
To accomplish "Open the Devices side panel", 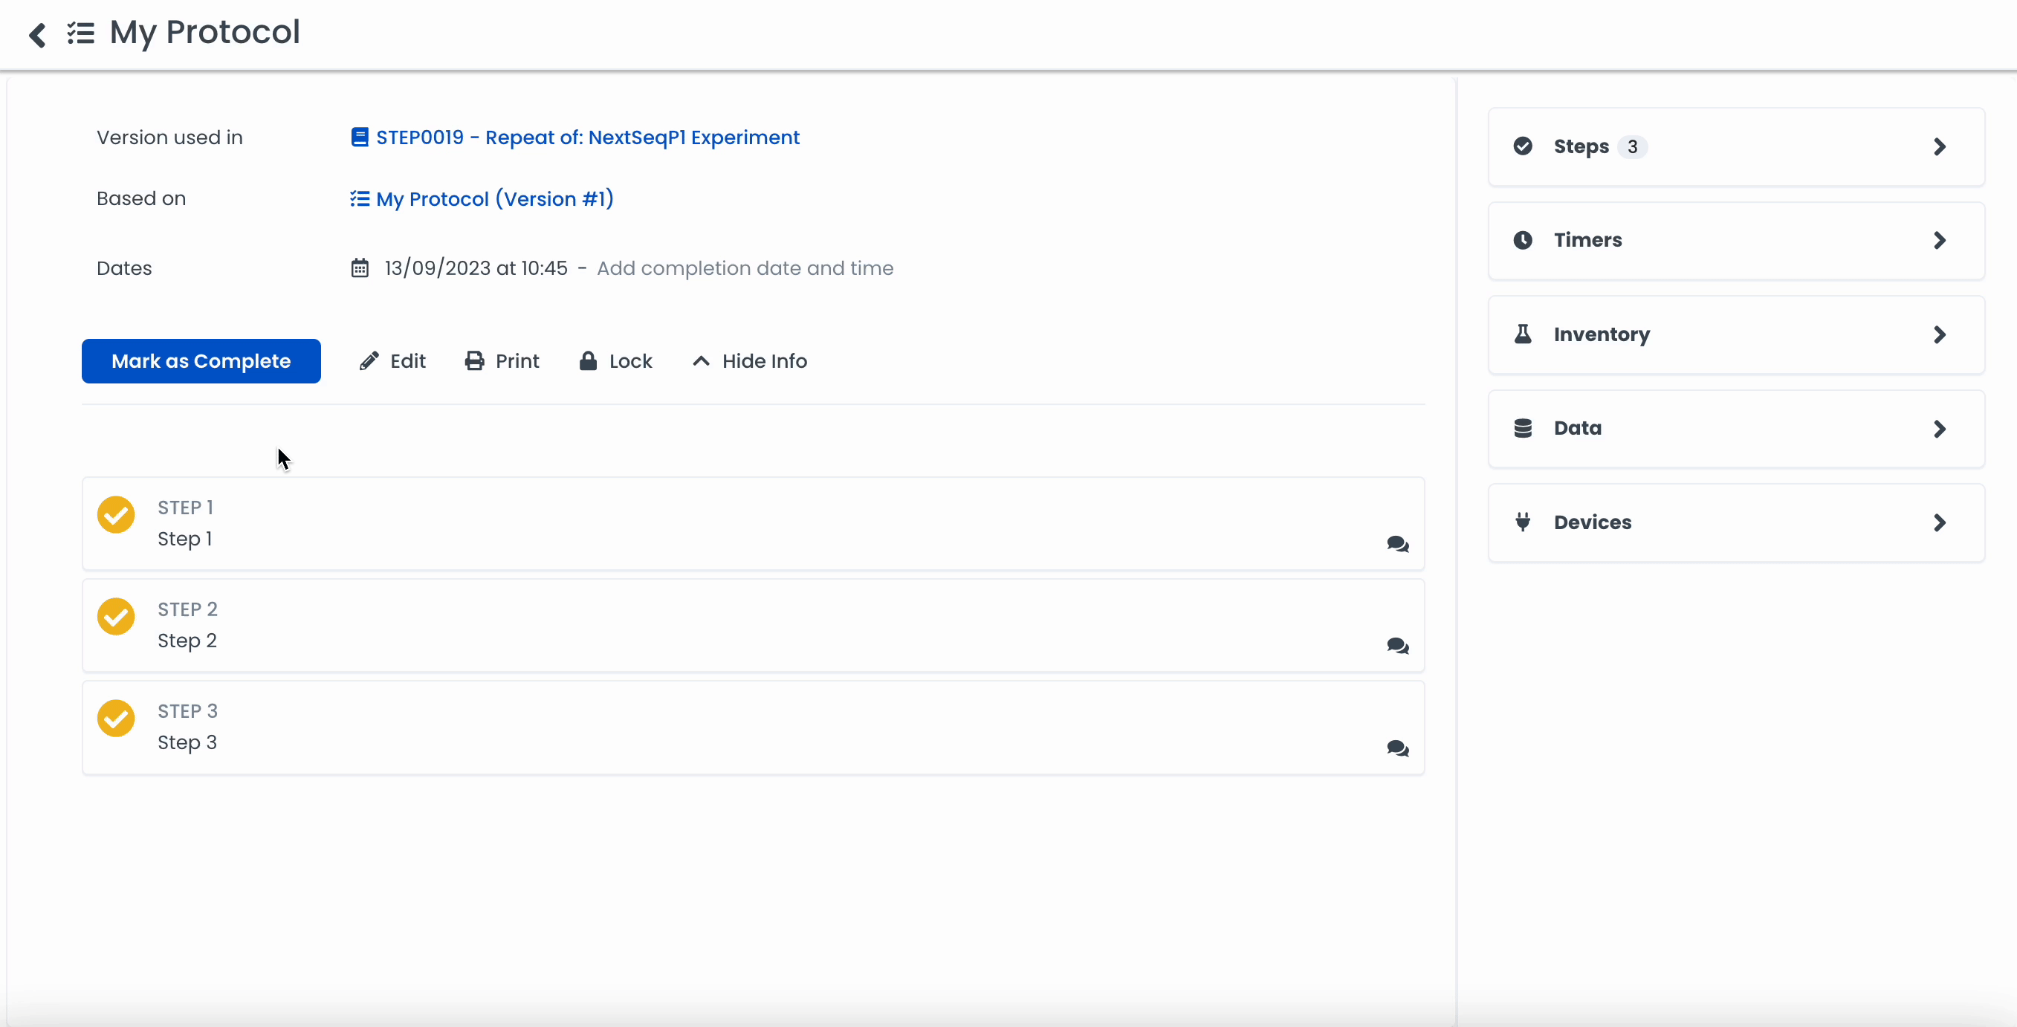I will pos(1735,523).
